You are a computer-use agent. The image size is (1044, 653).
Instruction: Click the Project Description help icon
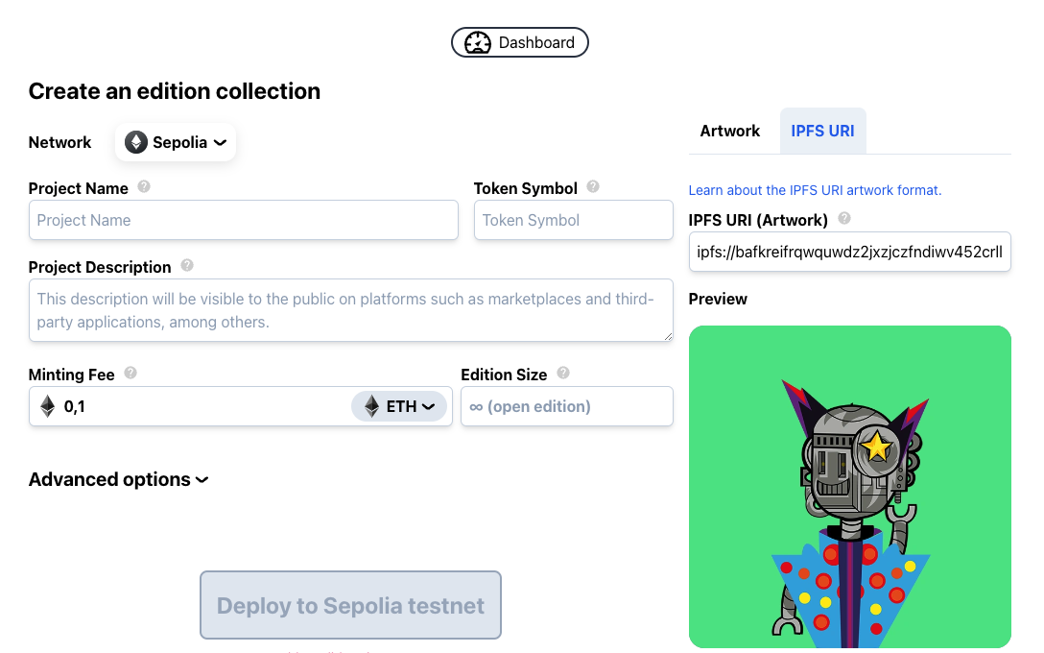point(187,266)
